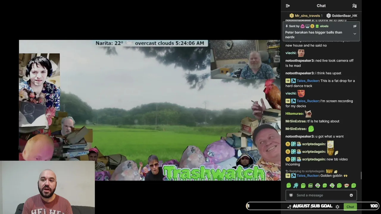Click the bearded man webcam overlay on stream
This screenshot has width=381, height=214.
tap(245, 59)
